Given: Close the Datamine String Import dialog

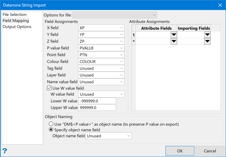Looking at the screenshot, I should [x=220, y=5].
